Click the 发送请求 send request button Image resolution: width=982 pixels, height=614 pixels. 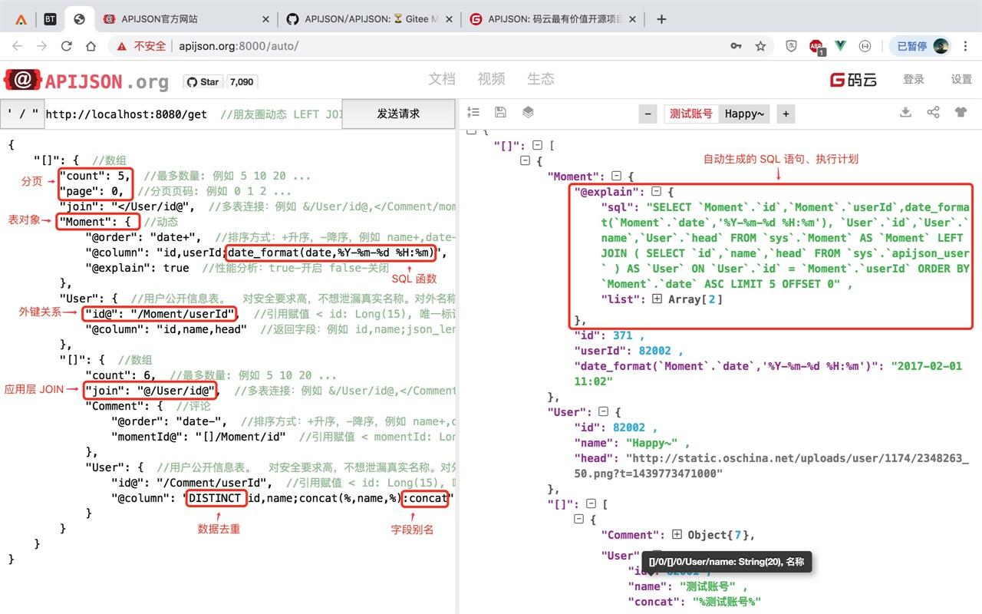[x=399, y=113]
